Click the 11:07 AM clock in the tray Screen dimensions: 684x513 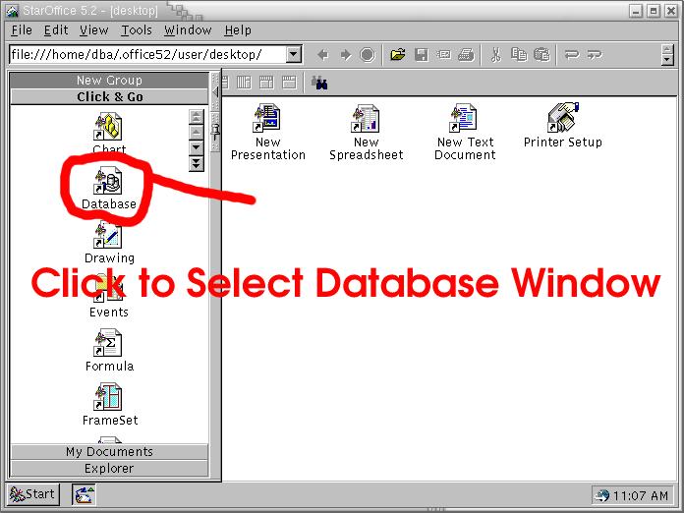641,495
